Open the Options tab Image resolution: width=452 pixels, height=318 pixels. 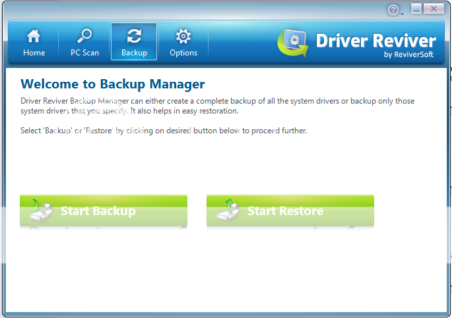[x=183, y=42]
